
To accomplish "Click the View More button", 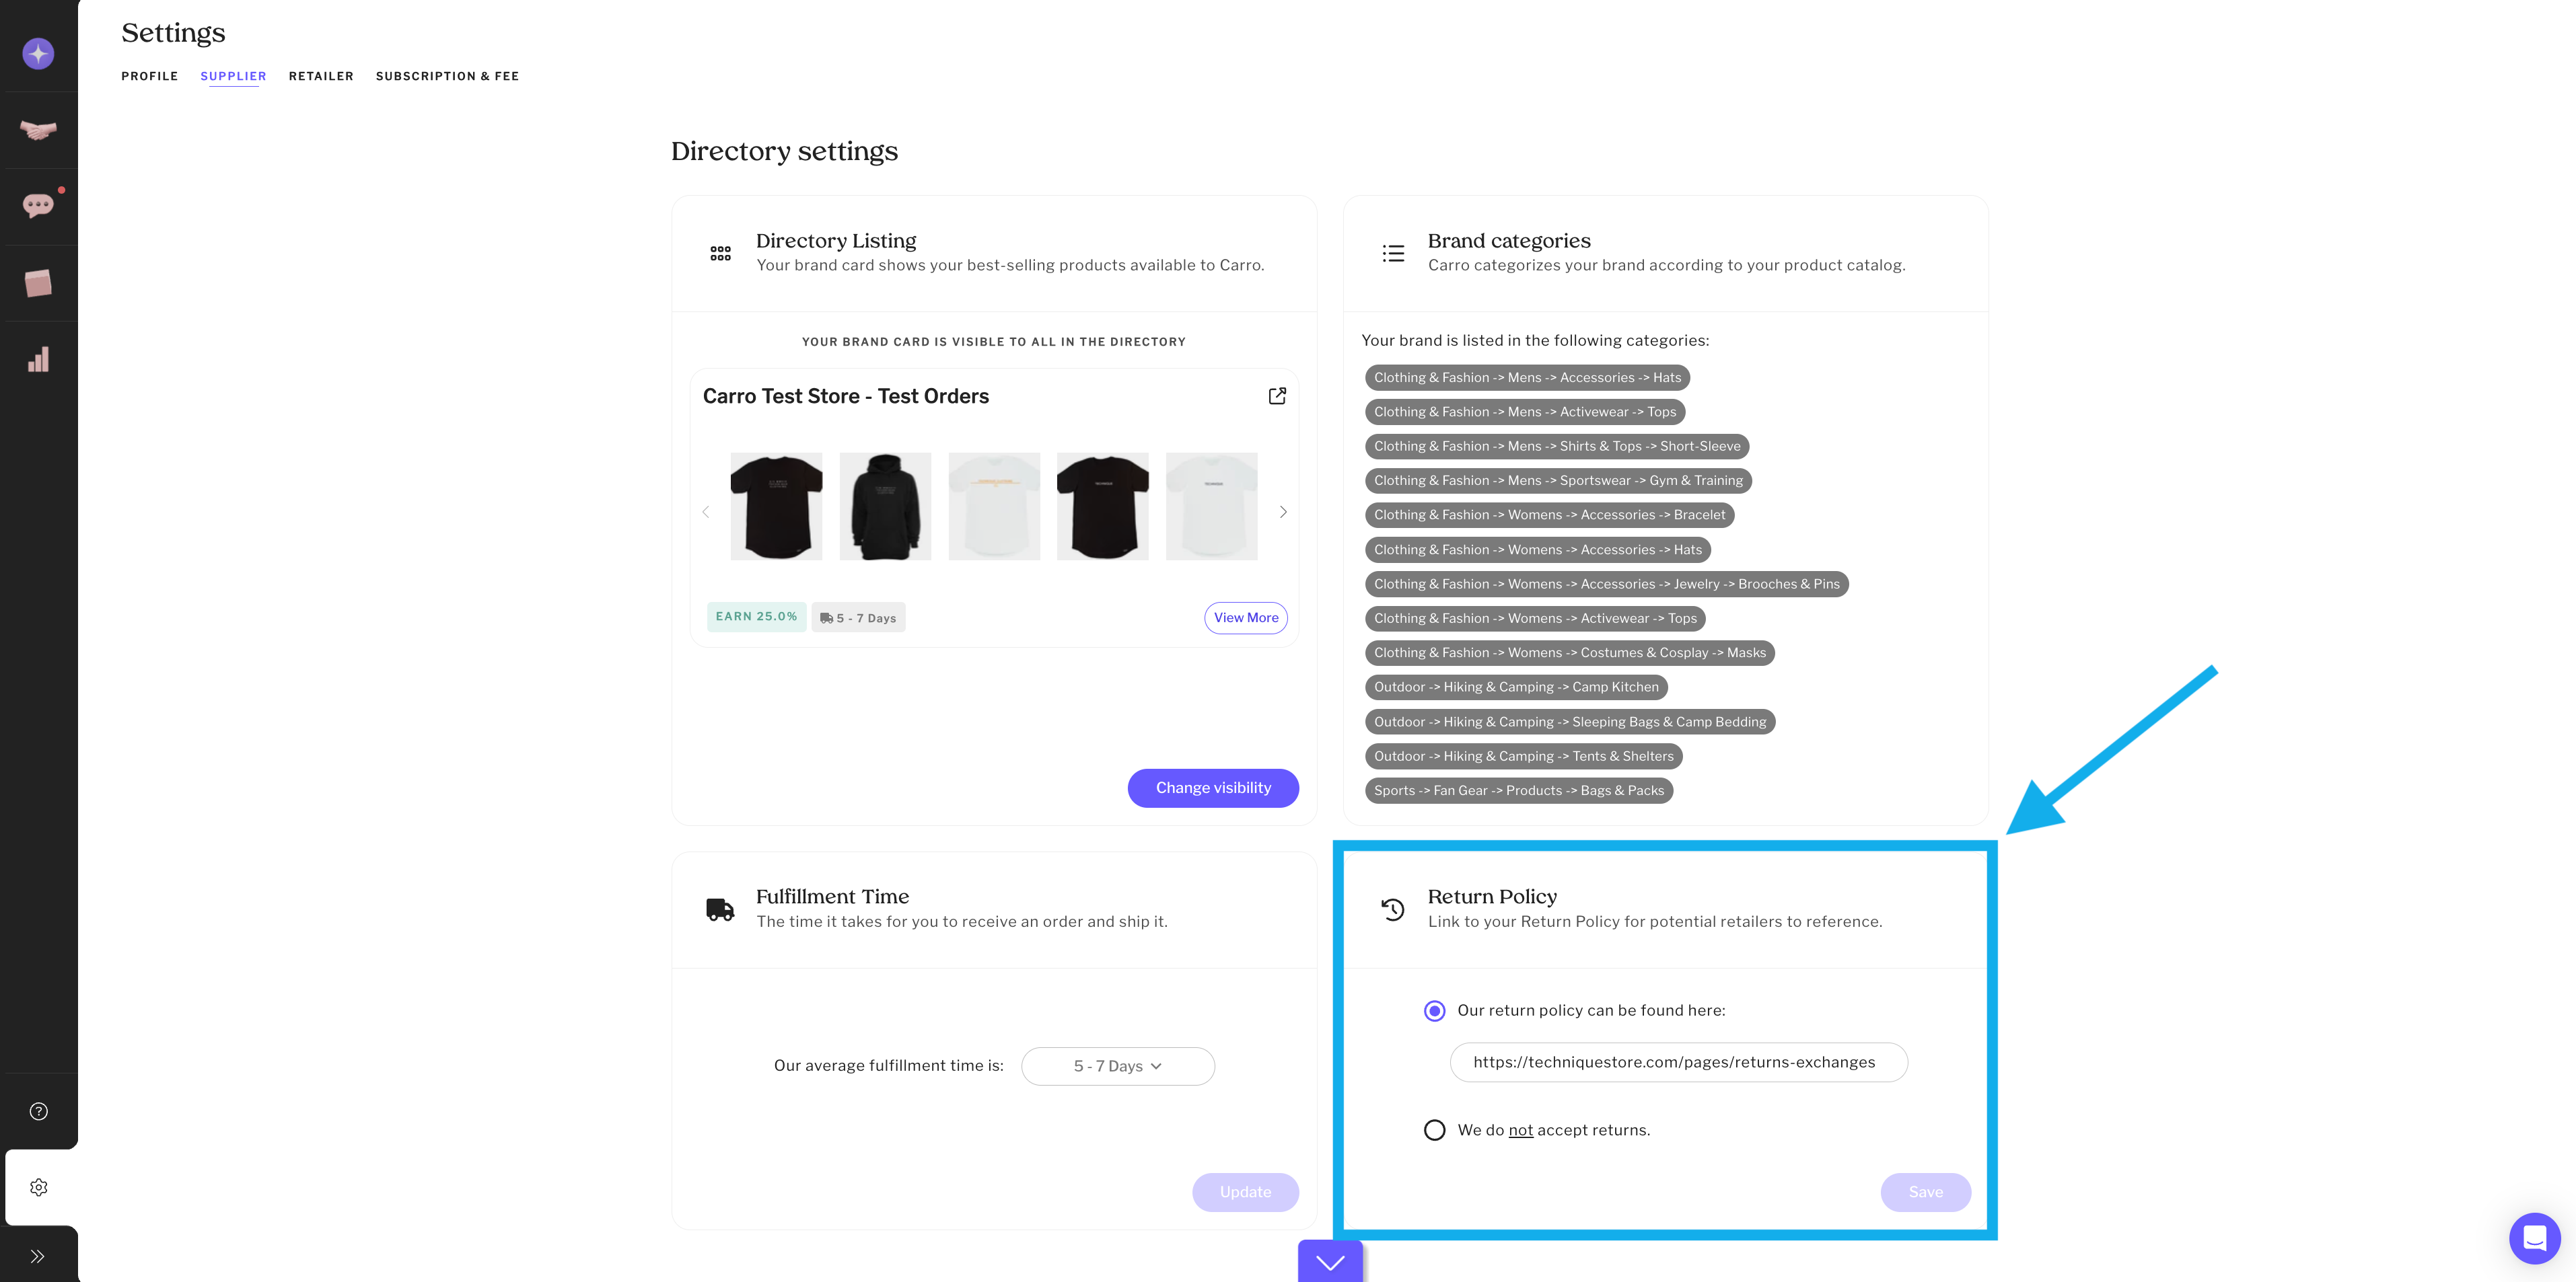I will tap(1245, 617).
